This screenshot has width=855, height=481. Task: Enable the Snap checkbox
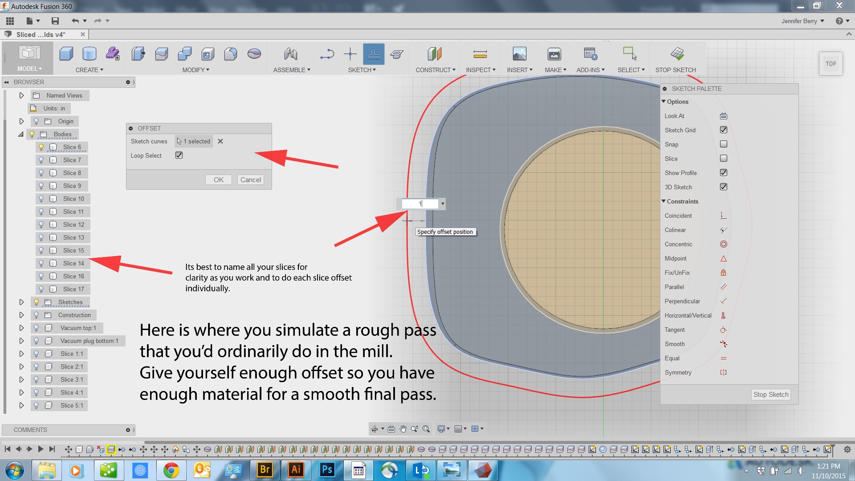pyautogui.click(x=723, y=144)
